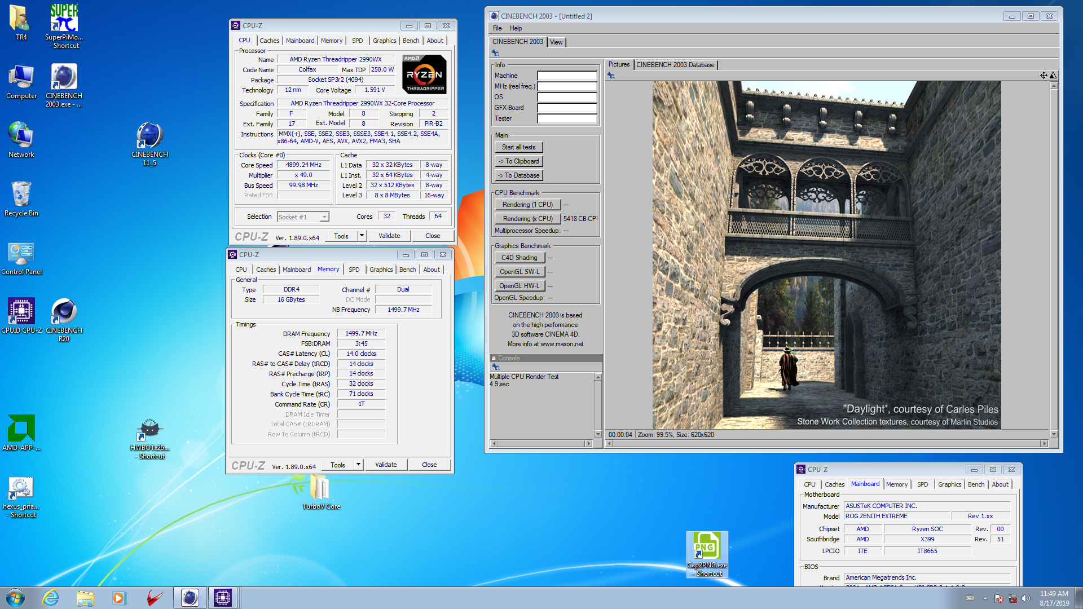Open Cap2PNG.exe Shortcut desktop icon
1083x609 pixels.
click(707, 554)
